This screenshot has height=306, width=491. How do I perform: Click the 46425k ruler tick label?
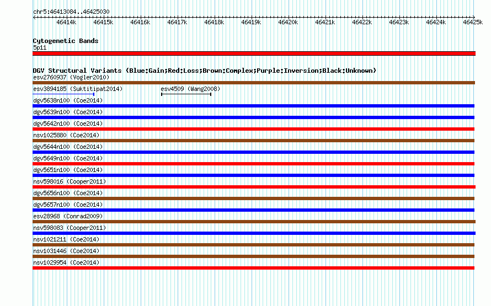(x=473, y=22)
